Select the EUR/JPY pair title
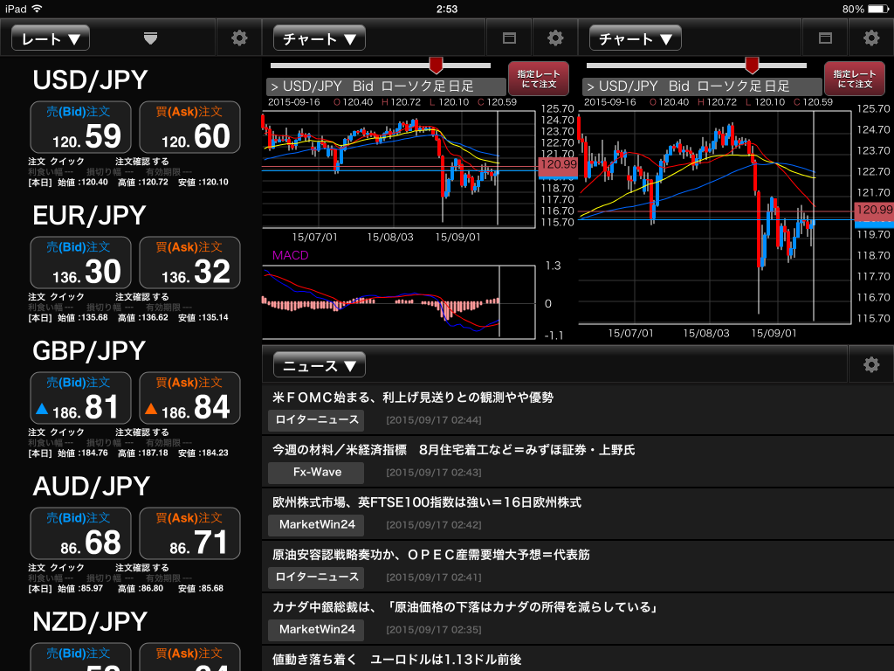The height and width of the screenshot is (671, 894). pos(90,216)
